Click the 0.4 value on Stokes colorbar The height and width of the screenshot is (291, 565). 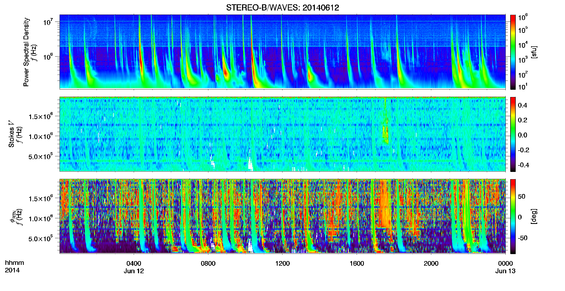522,105
